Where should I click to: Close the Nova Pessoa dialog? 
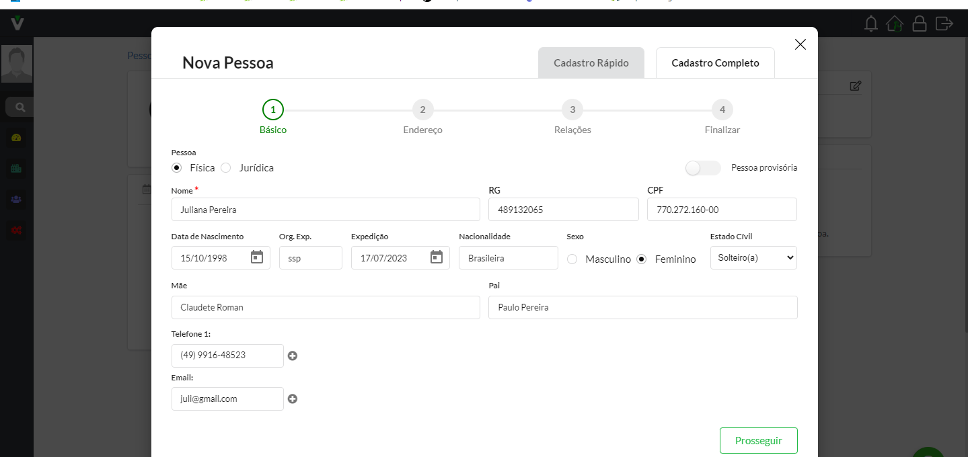pyautogui.click(x=800, y=44)
